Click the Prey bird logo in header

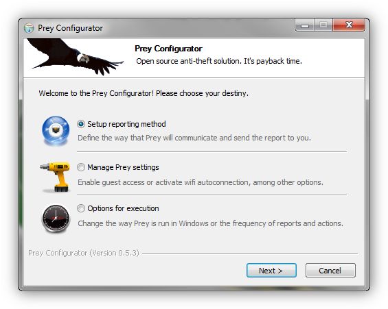point(75,57)
